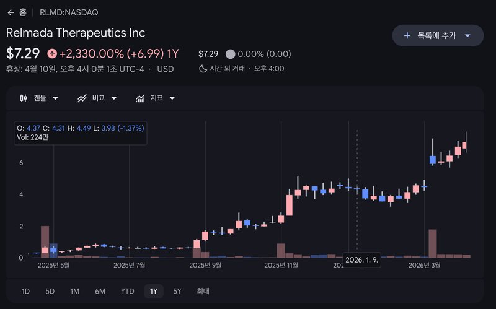This screenshot has width=496, height=309.
Task: Click the plus icon in 목록에 추가
Action: (x=407, y=35)
